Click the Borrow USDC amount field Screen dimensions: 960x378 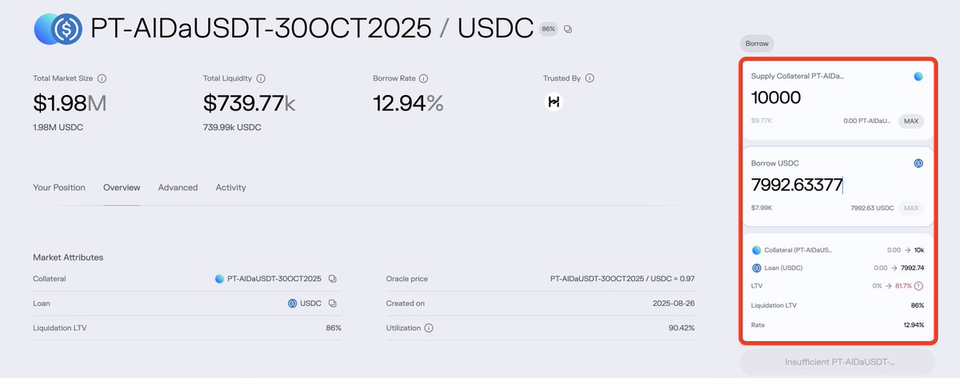pos(824,185)
